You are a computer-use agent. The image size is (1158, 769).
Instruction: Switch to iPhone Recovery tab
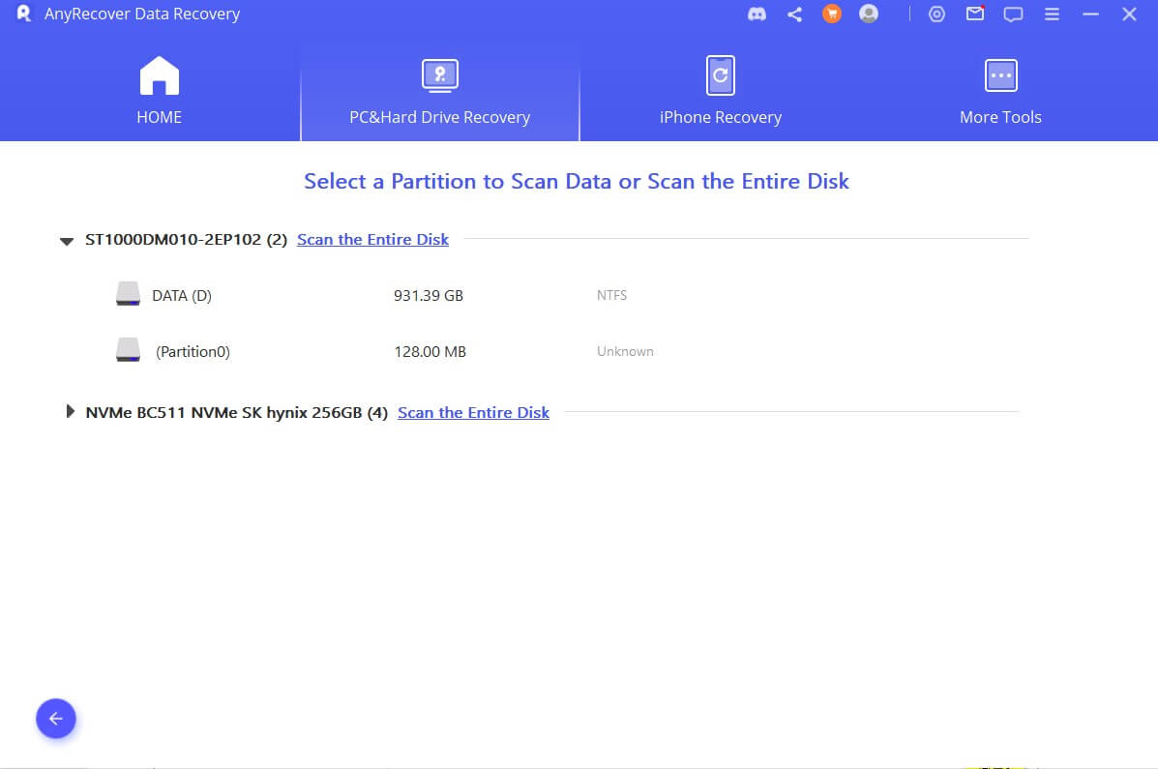720,92
